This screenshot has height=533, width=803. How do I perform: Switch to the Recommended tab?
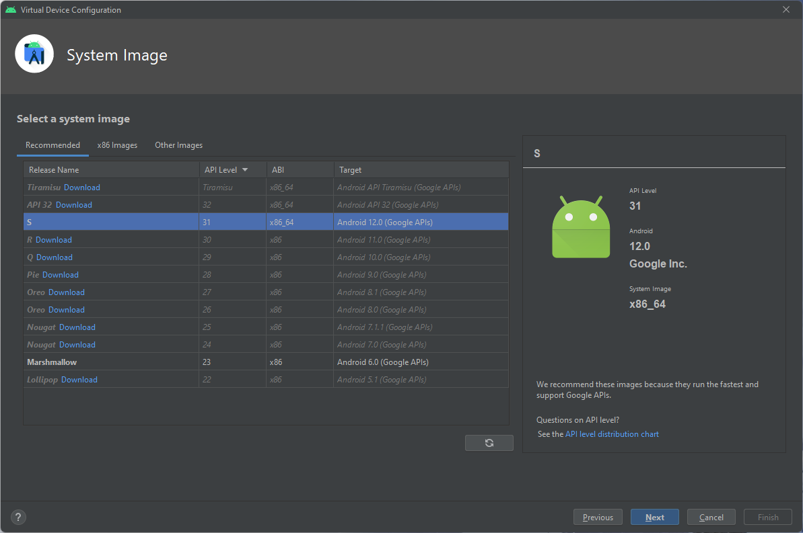click(x=53, y=145)
